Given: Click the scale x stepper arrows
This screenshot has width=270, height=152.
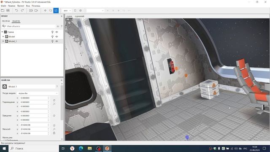Looking at the screenshot, I should [x=49, y=125].
